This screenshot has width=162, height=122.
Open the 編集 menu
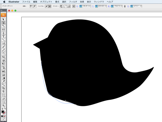point(35,2)
